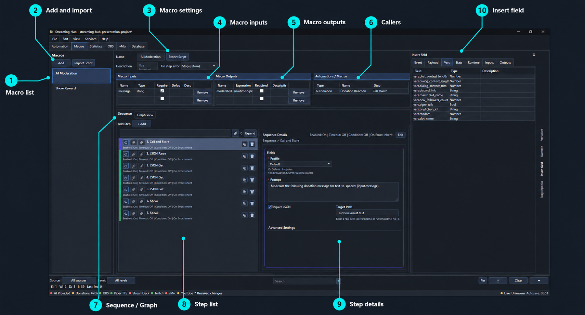The height and width of the screenshot is (315, 585).
Task: Duplicate the '4. JSON Get' step
Action: pos(244,180)
